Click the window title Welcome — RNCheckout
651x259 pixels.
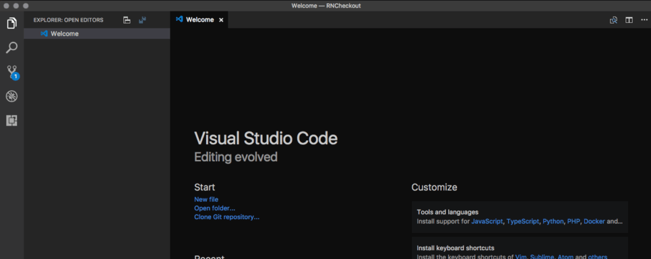pyautogui.click(x=326, y=6)
